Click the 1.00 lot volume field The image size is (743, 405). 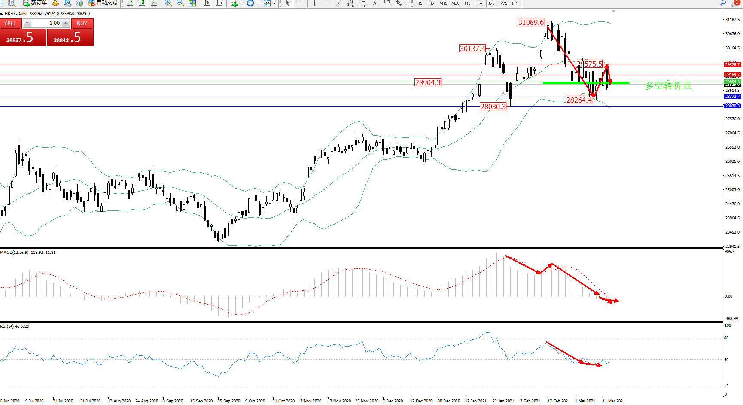pyautogui.click(x=46, y=23)
